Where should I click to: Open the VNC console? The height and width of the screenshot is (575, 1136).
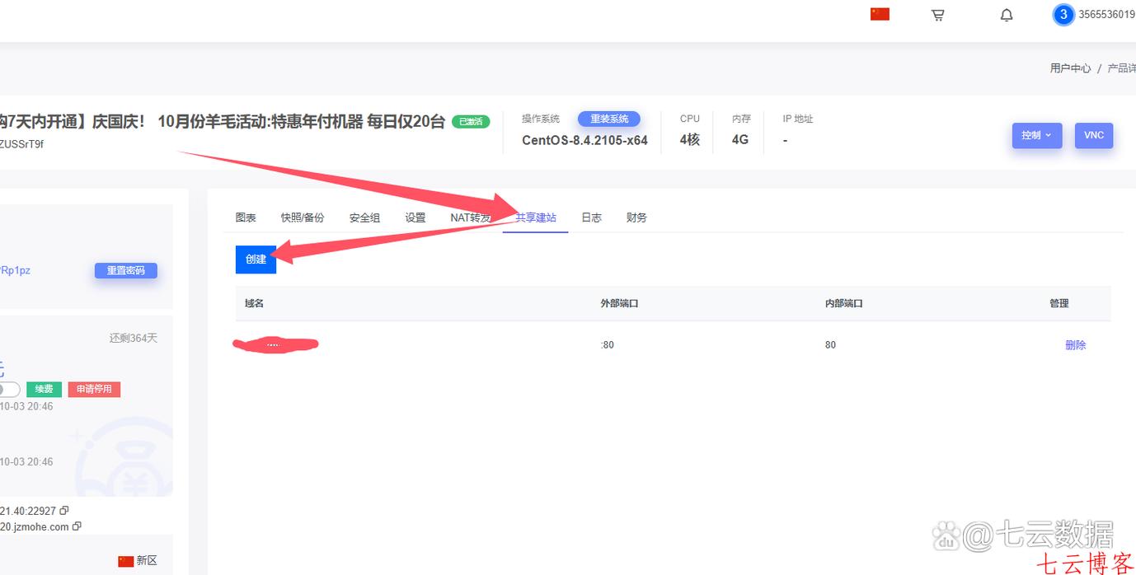(x=1094, y=135)
